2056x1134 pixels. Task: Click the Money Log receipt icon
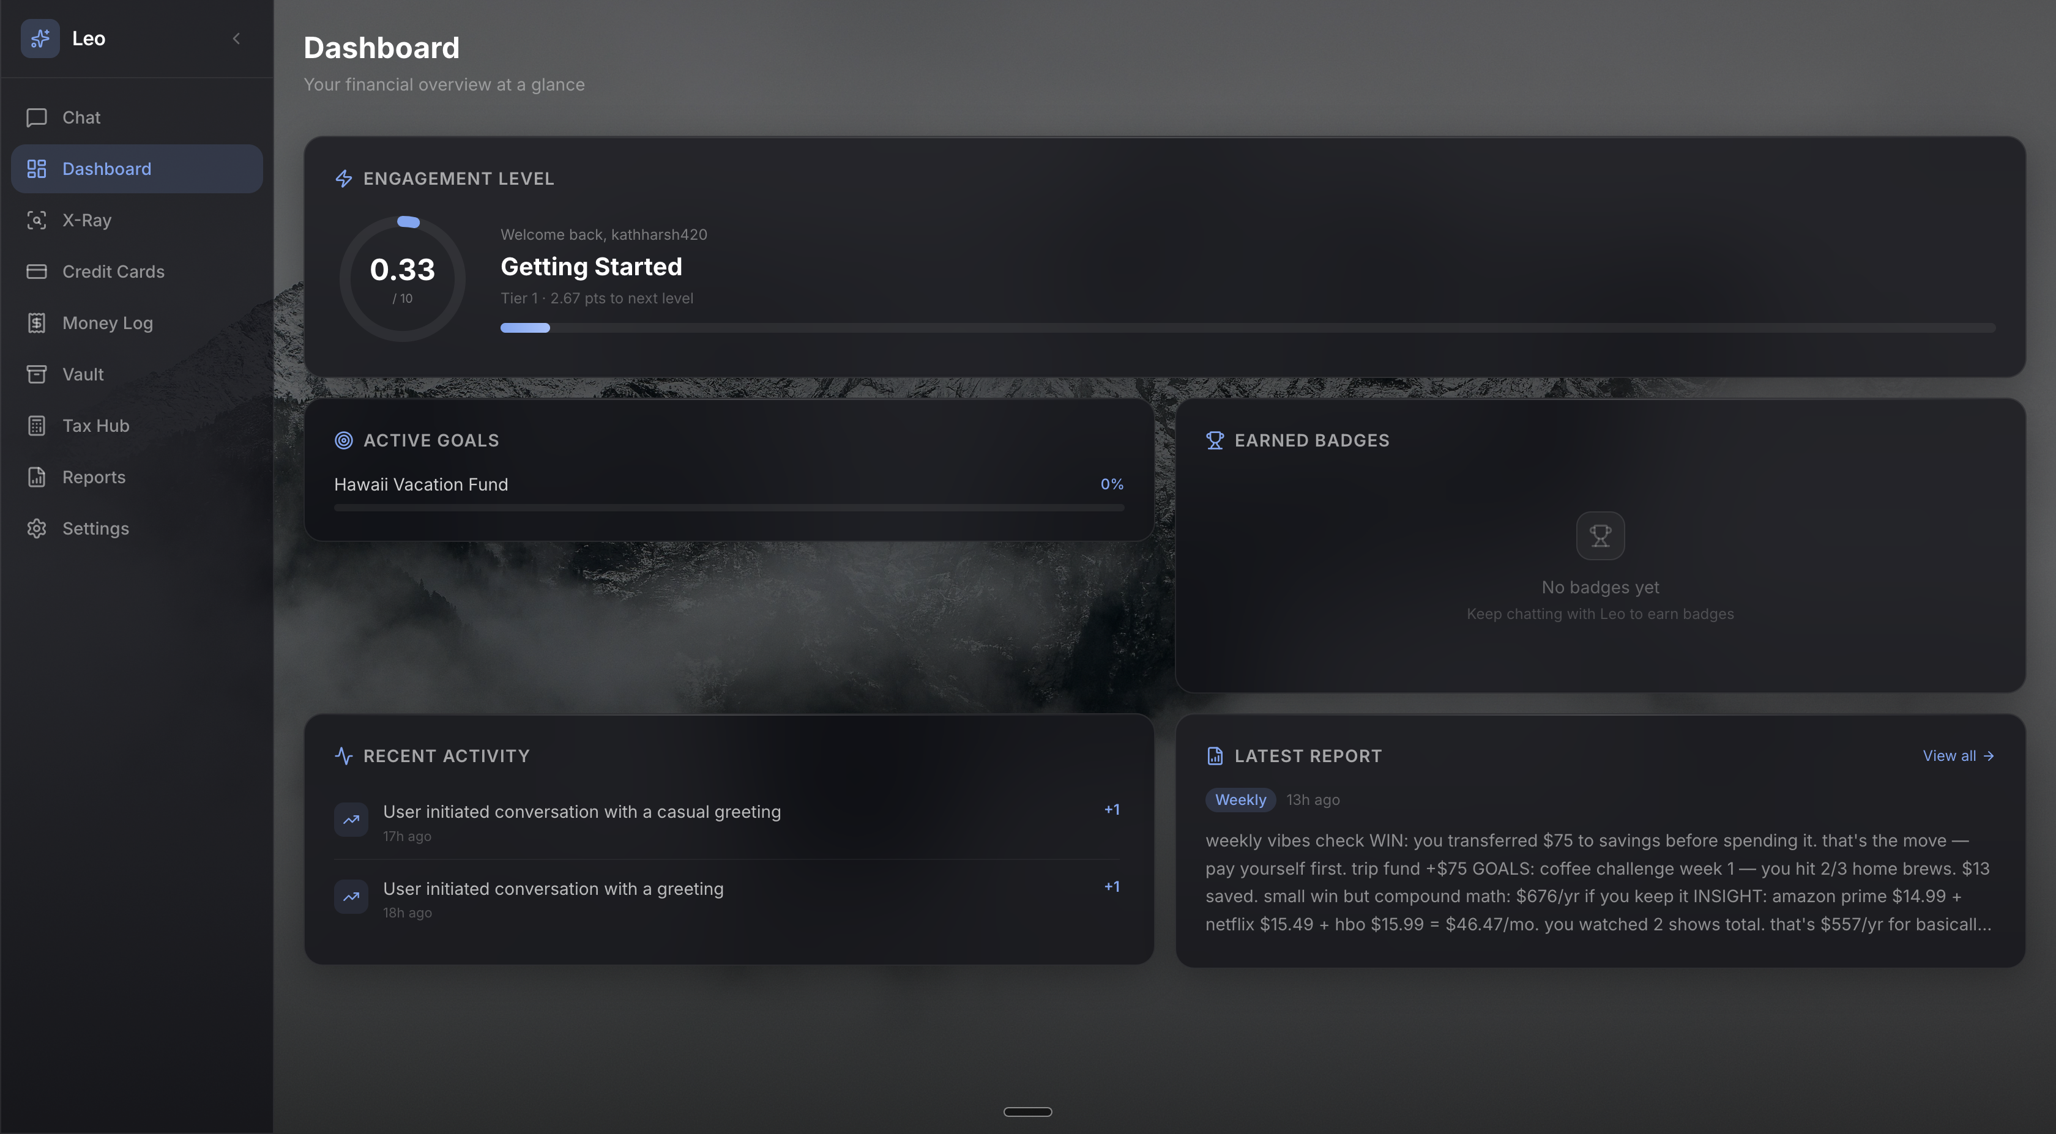click(37, 323)
